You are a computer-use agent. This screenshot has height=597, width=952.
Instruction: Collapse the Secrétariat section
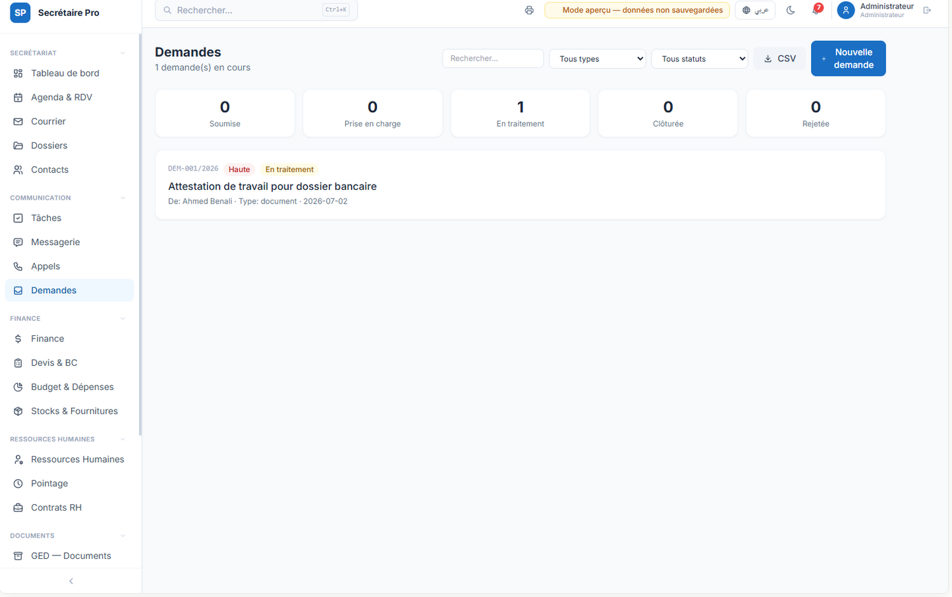pyautogui.click(x=123, y=53)
